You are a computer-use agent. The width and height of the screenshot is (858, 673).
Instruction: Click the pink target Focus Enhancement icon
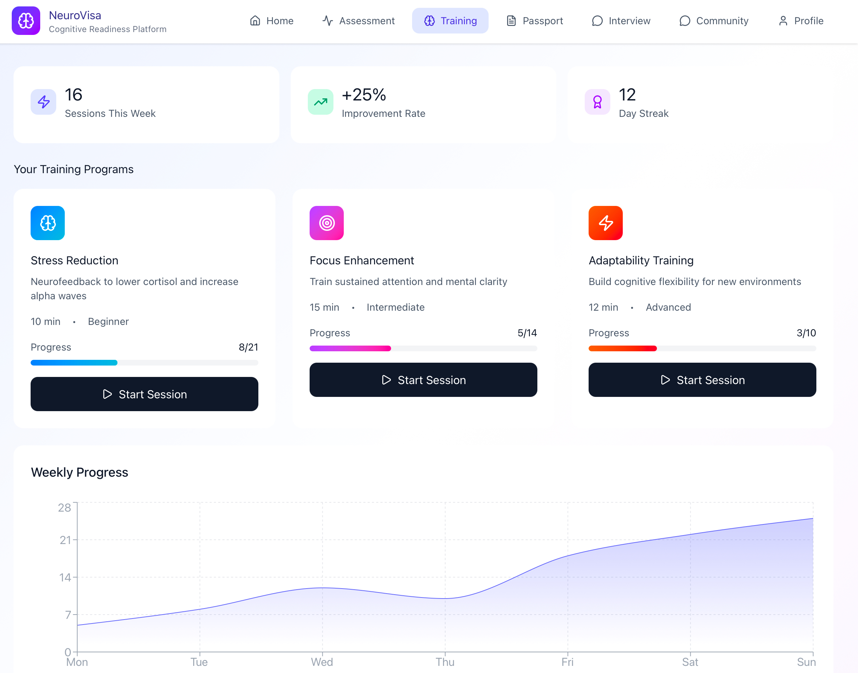(x=326, y=223)
